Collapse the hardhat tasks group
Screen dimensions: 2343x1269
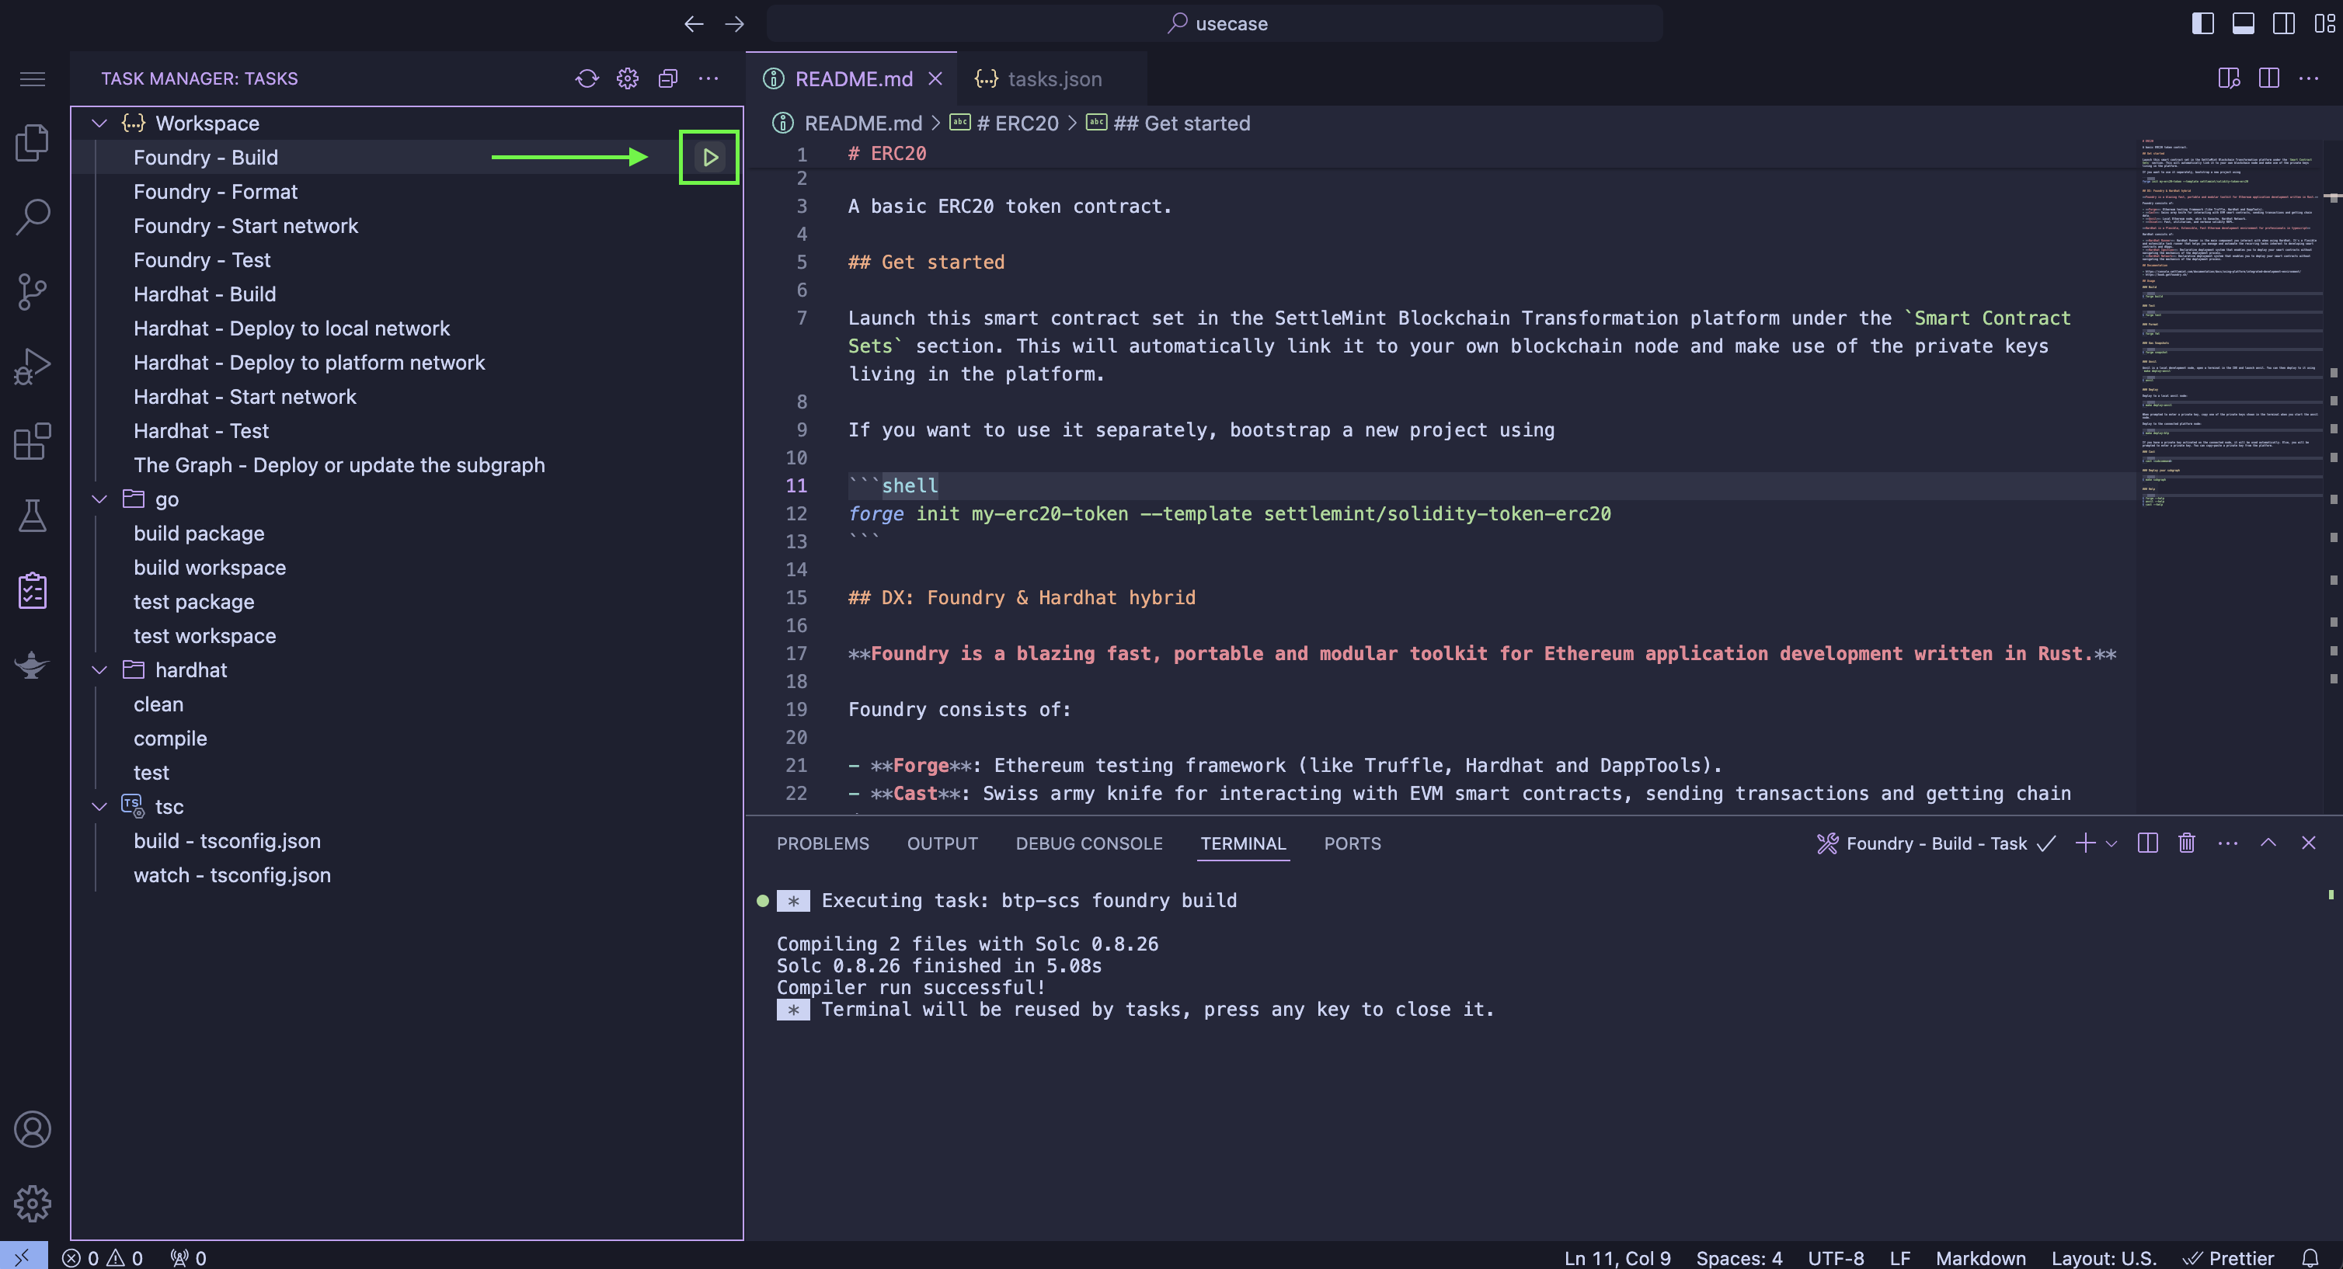click(x=100, y=670)
